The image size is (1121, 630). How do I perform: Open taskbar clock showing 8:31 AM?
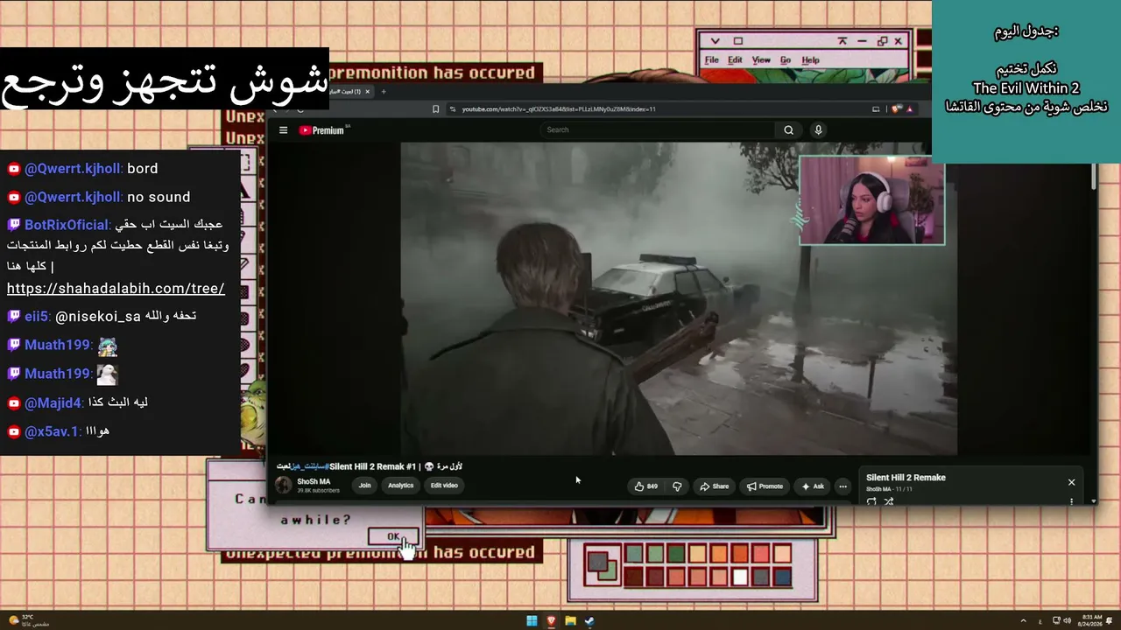click(1090, 621)
